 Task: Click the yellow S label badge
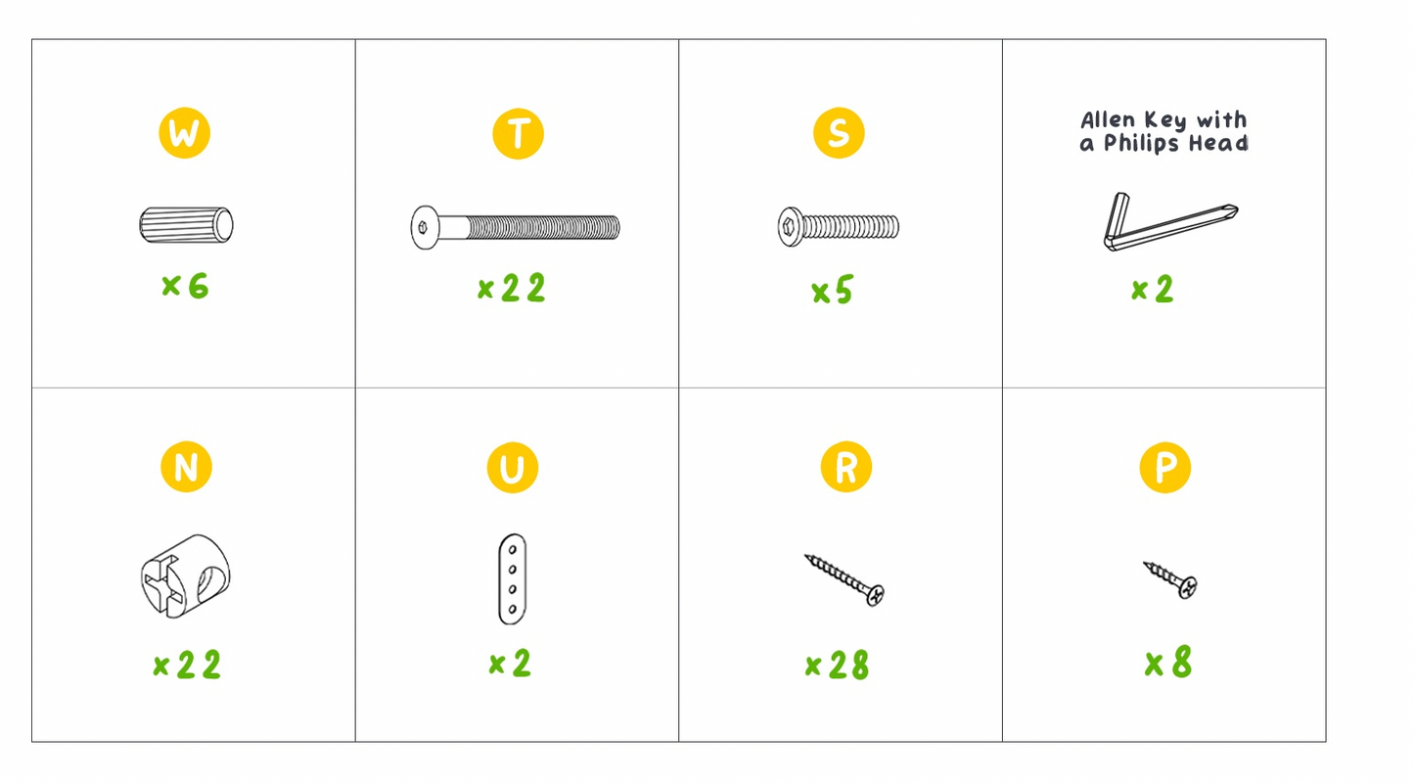[839, 133]
